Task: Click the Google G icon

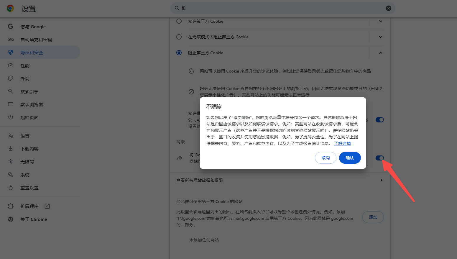Action: pyautogui.click(x=11, y=26)
